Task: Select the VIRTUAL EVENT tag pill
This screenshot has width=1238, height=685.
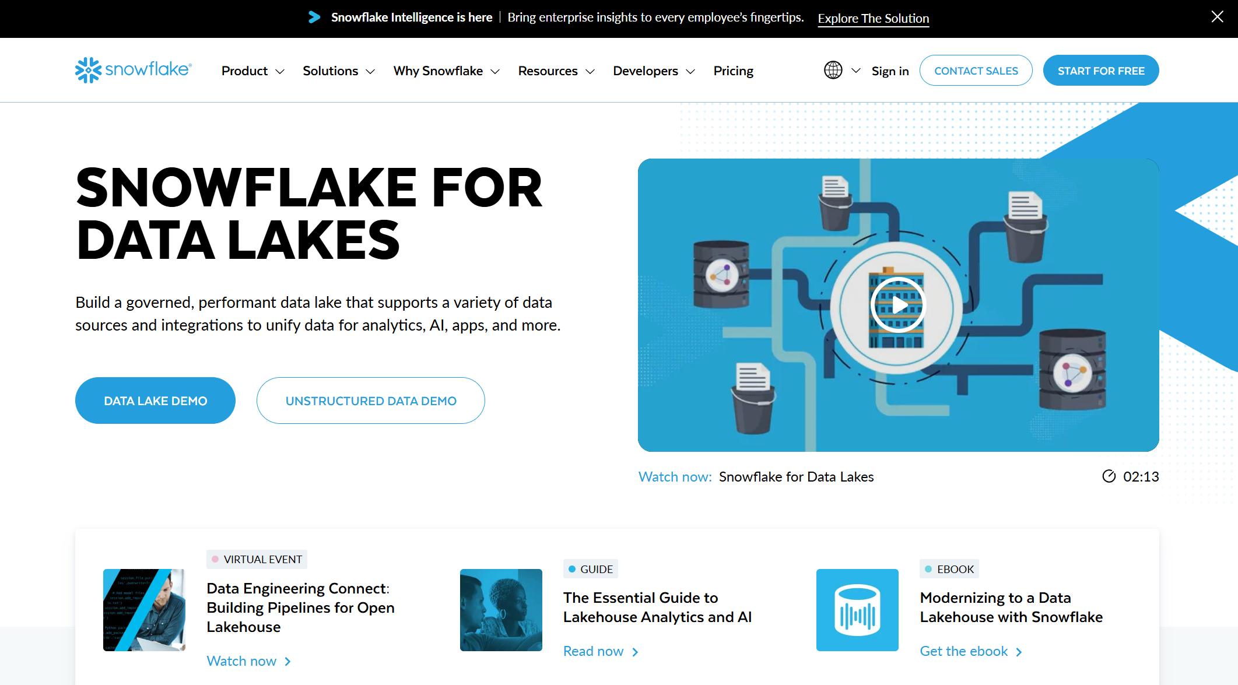Action: click(257, 558)
